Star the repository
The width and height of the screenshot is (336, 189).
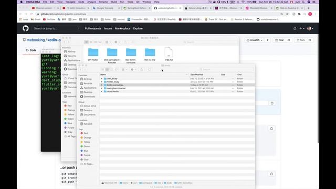click(x=279, y=40)
